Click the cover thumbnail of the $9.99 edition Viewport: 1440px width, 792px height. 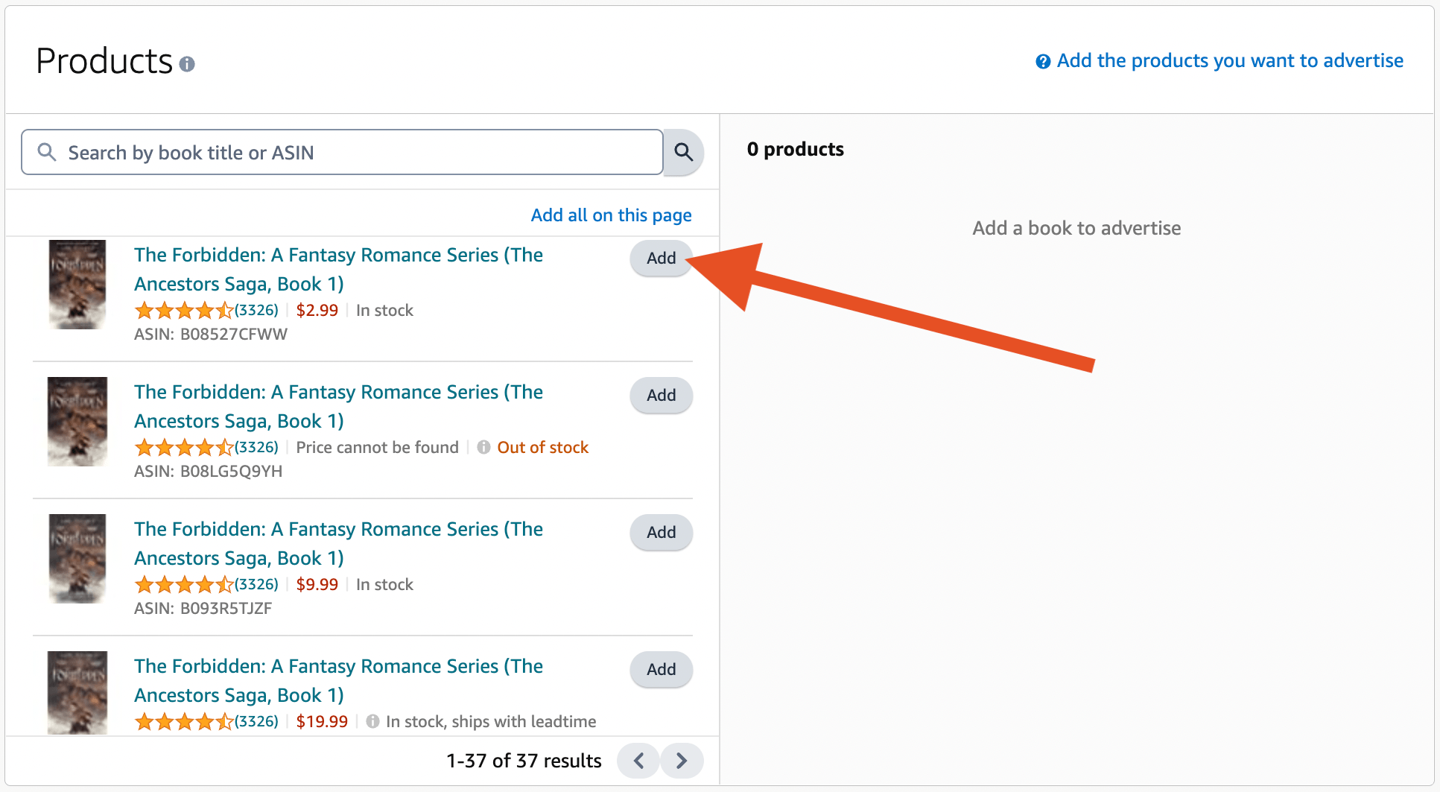pyautogui.click(x=77, y=559)
